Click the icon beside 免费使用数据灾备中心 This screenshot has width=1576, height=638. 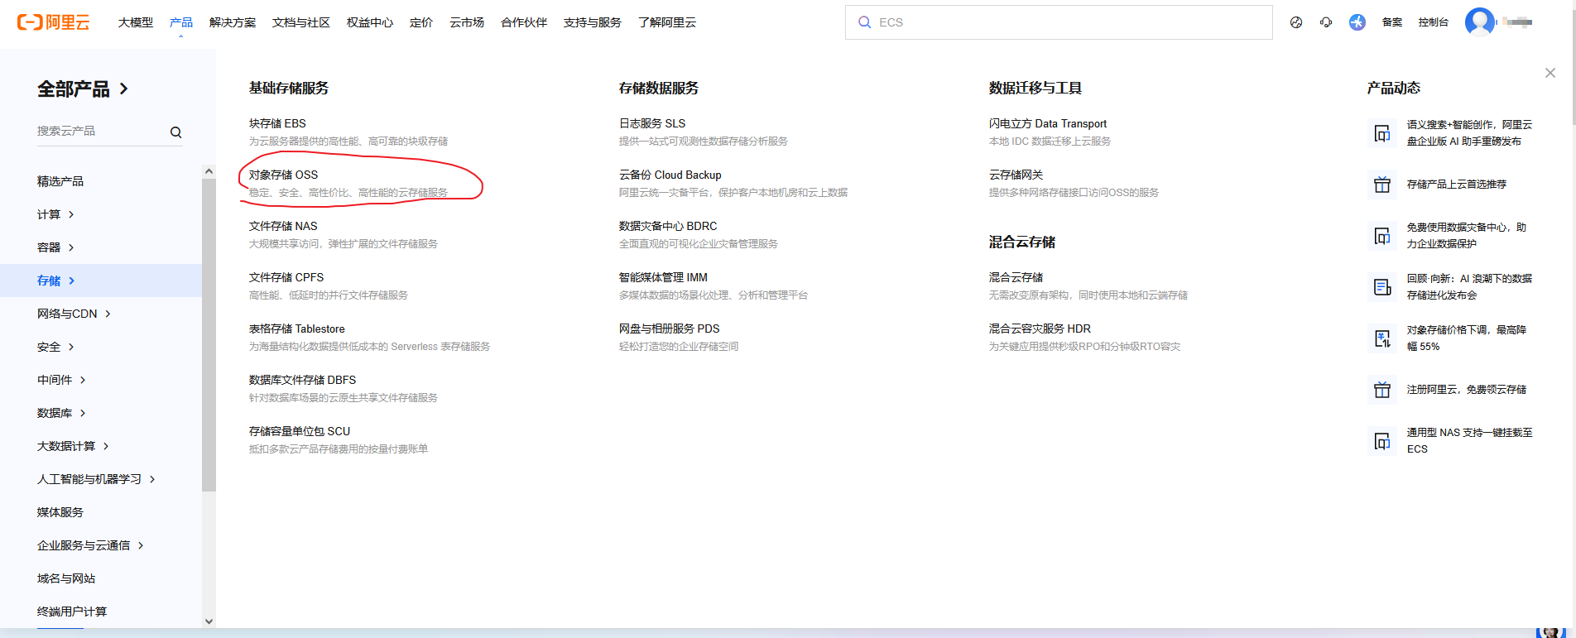pos(1382,236)
